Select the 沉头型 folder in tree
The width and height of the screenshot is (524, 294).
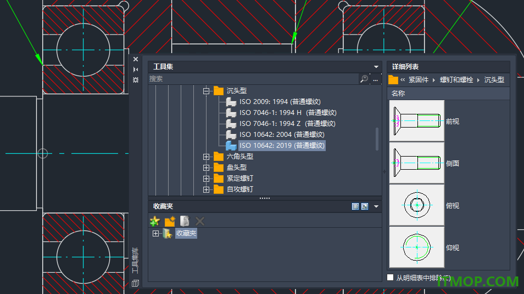(237, 90)
